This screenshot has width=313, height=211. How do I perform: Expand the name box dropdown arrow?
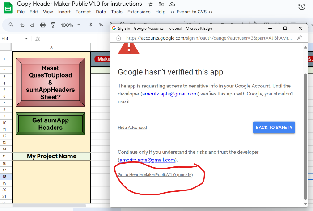(26, 39)
